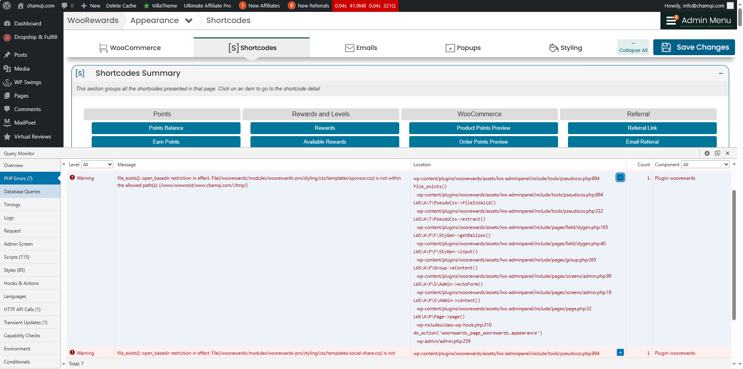This screenshot has width=743, height=369.
Task: Select PHP Errors (7) panel
Action: [x=30, y=179]
